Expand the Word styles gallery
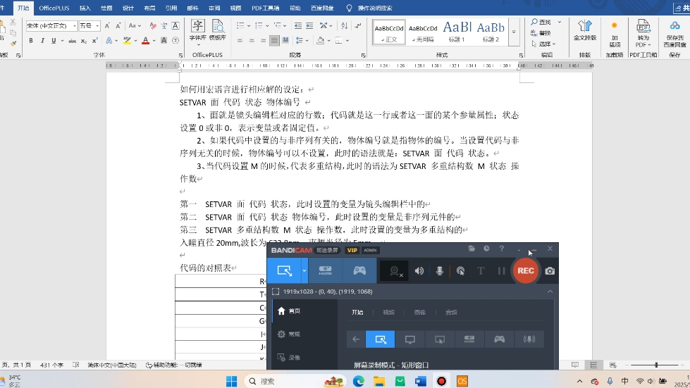Screen dimensions: 690x388 point(514,32)
